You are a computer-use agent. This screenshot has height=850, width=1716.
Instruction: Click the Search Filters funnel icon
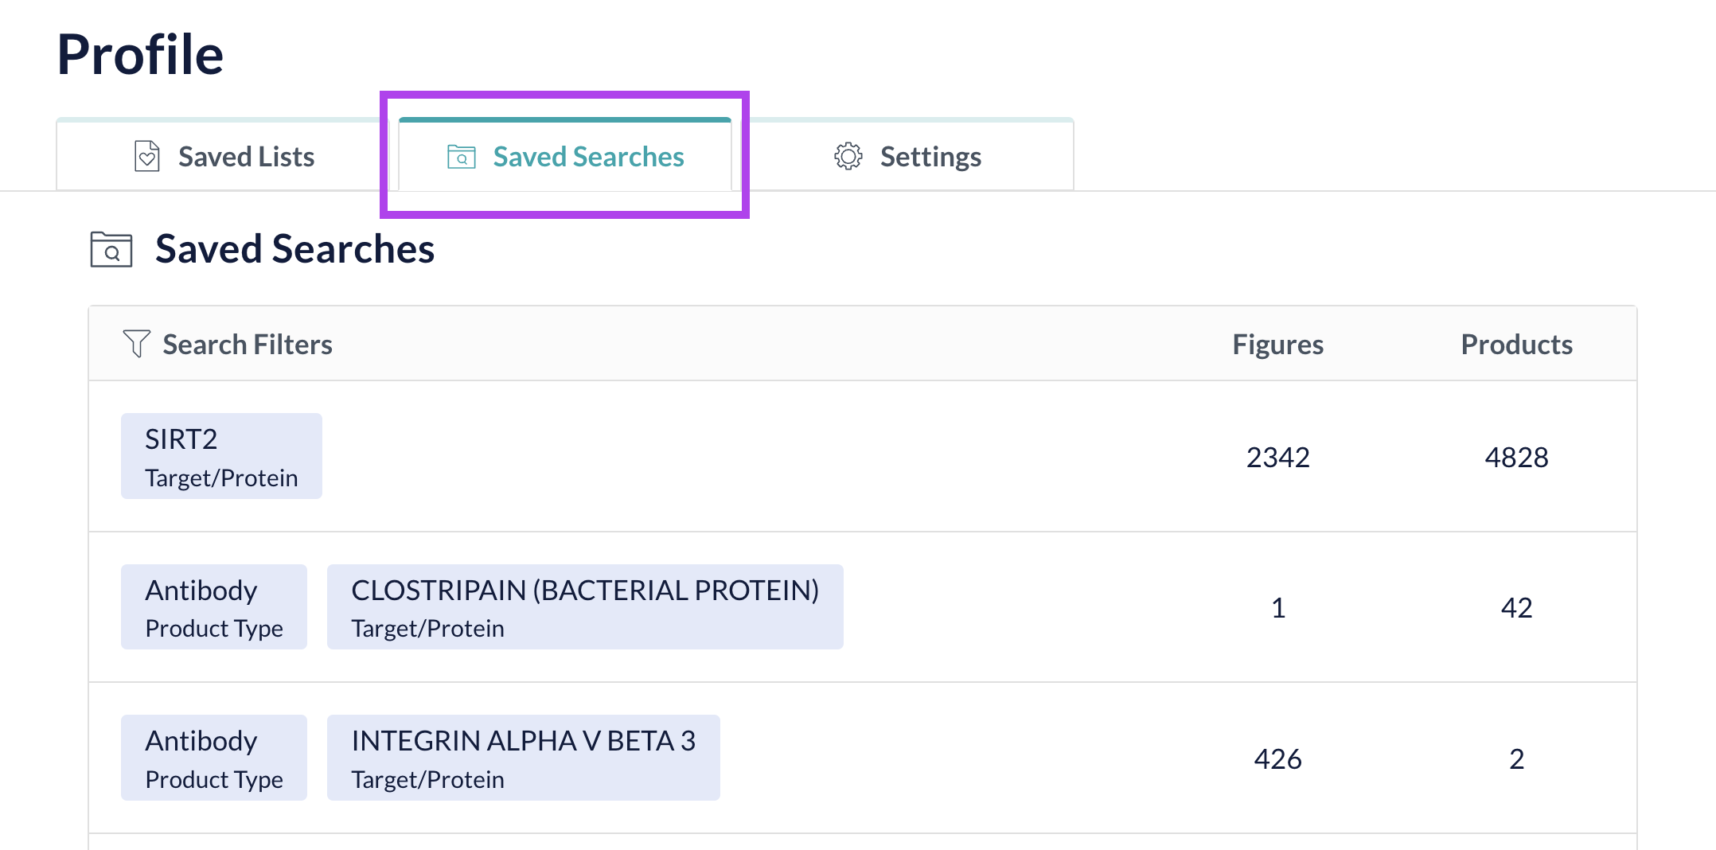[x=136, y=344]
